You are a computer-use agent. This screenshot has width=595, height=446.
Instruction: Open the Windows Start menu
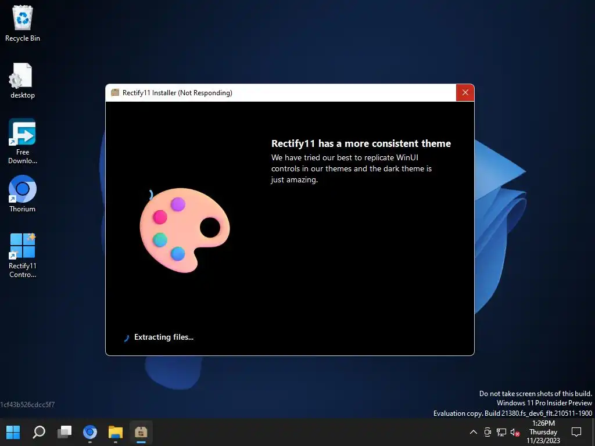(x=13, y=432)
